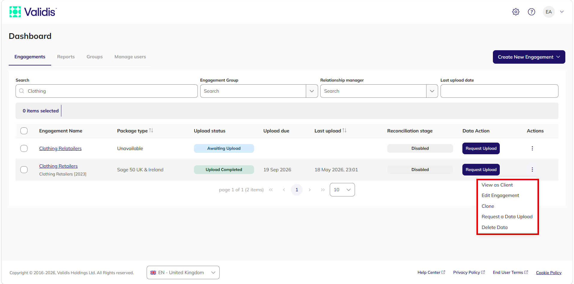This screenshot has width=574, height=284.
Task: Open the Clothing Retailers engagement link
Action: (58, 166)
